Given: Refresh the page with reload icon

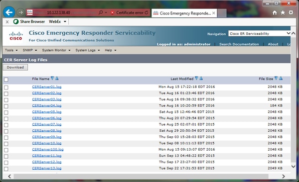Looking at the screenshot, I should click(x=146, y=13).
